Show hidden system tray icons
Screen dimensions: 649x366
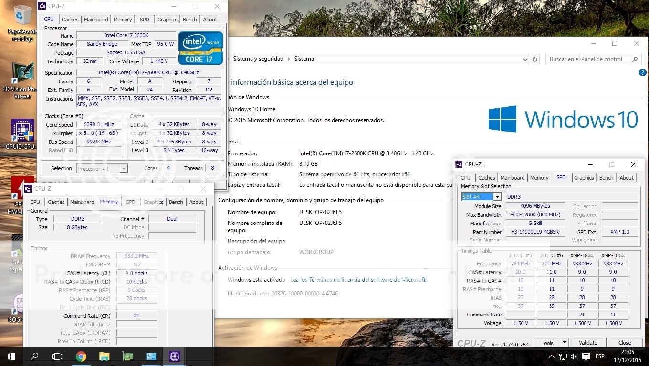(552, 356)
